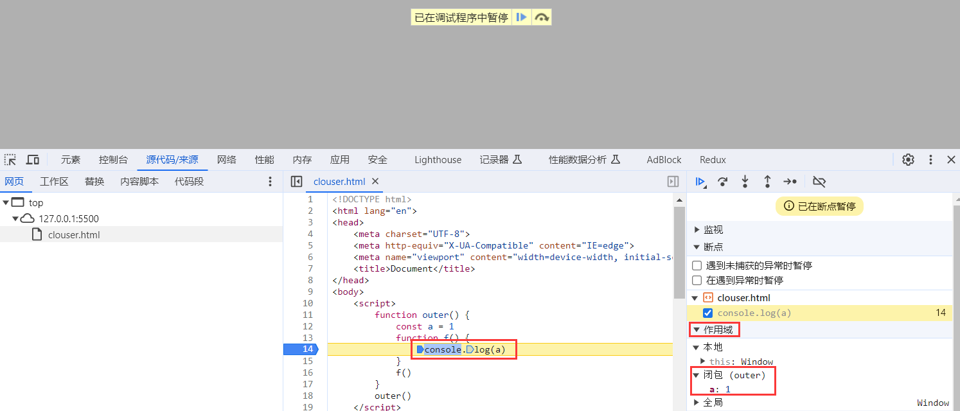
Task: Open the 性能数据分析 Performance insights tab
Action: click(584, 160)
